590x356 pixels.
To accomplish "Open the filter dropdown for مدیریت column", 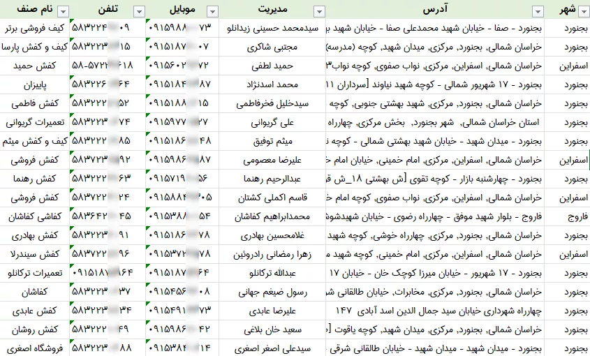I will [320, 12].
